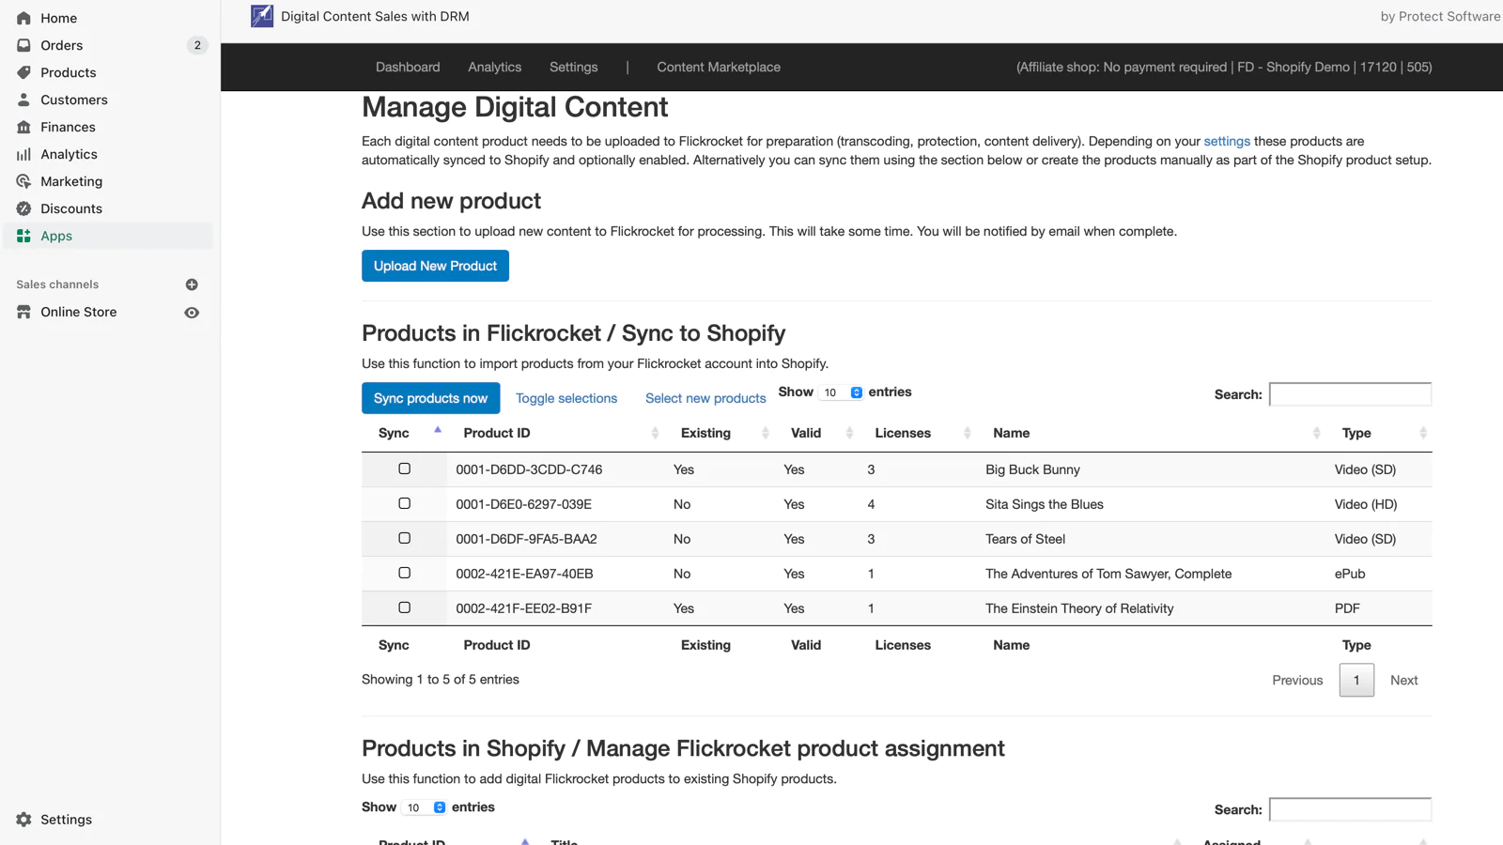Open entries count dropdown in Shopify products section

pyautogui.click(x=425, y=807)
